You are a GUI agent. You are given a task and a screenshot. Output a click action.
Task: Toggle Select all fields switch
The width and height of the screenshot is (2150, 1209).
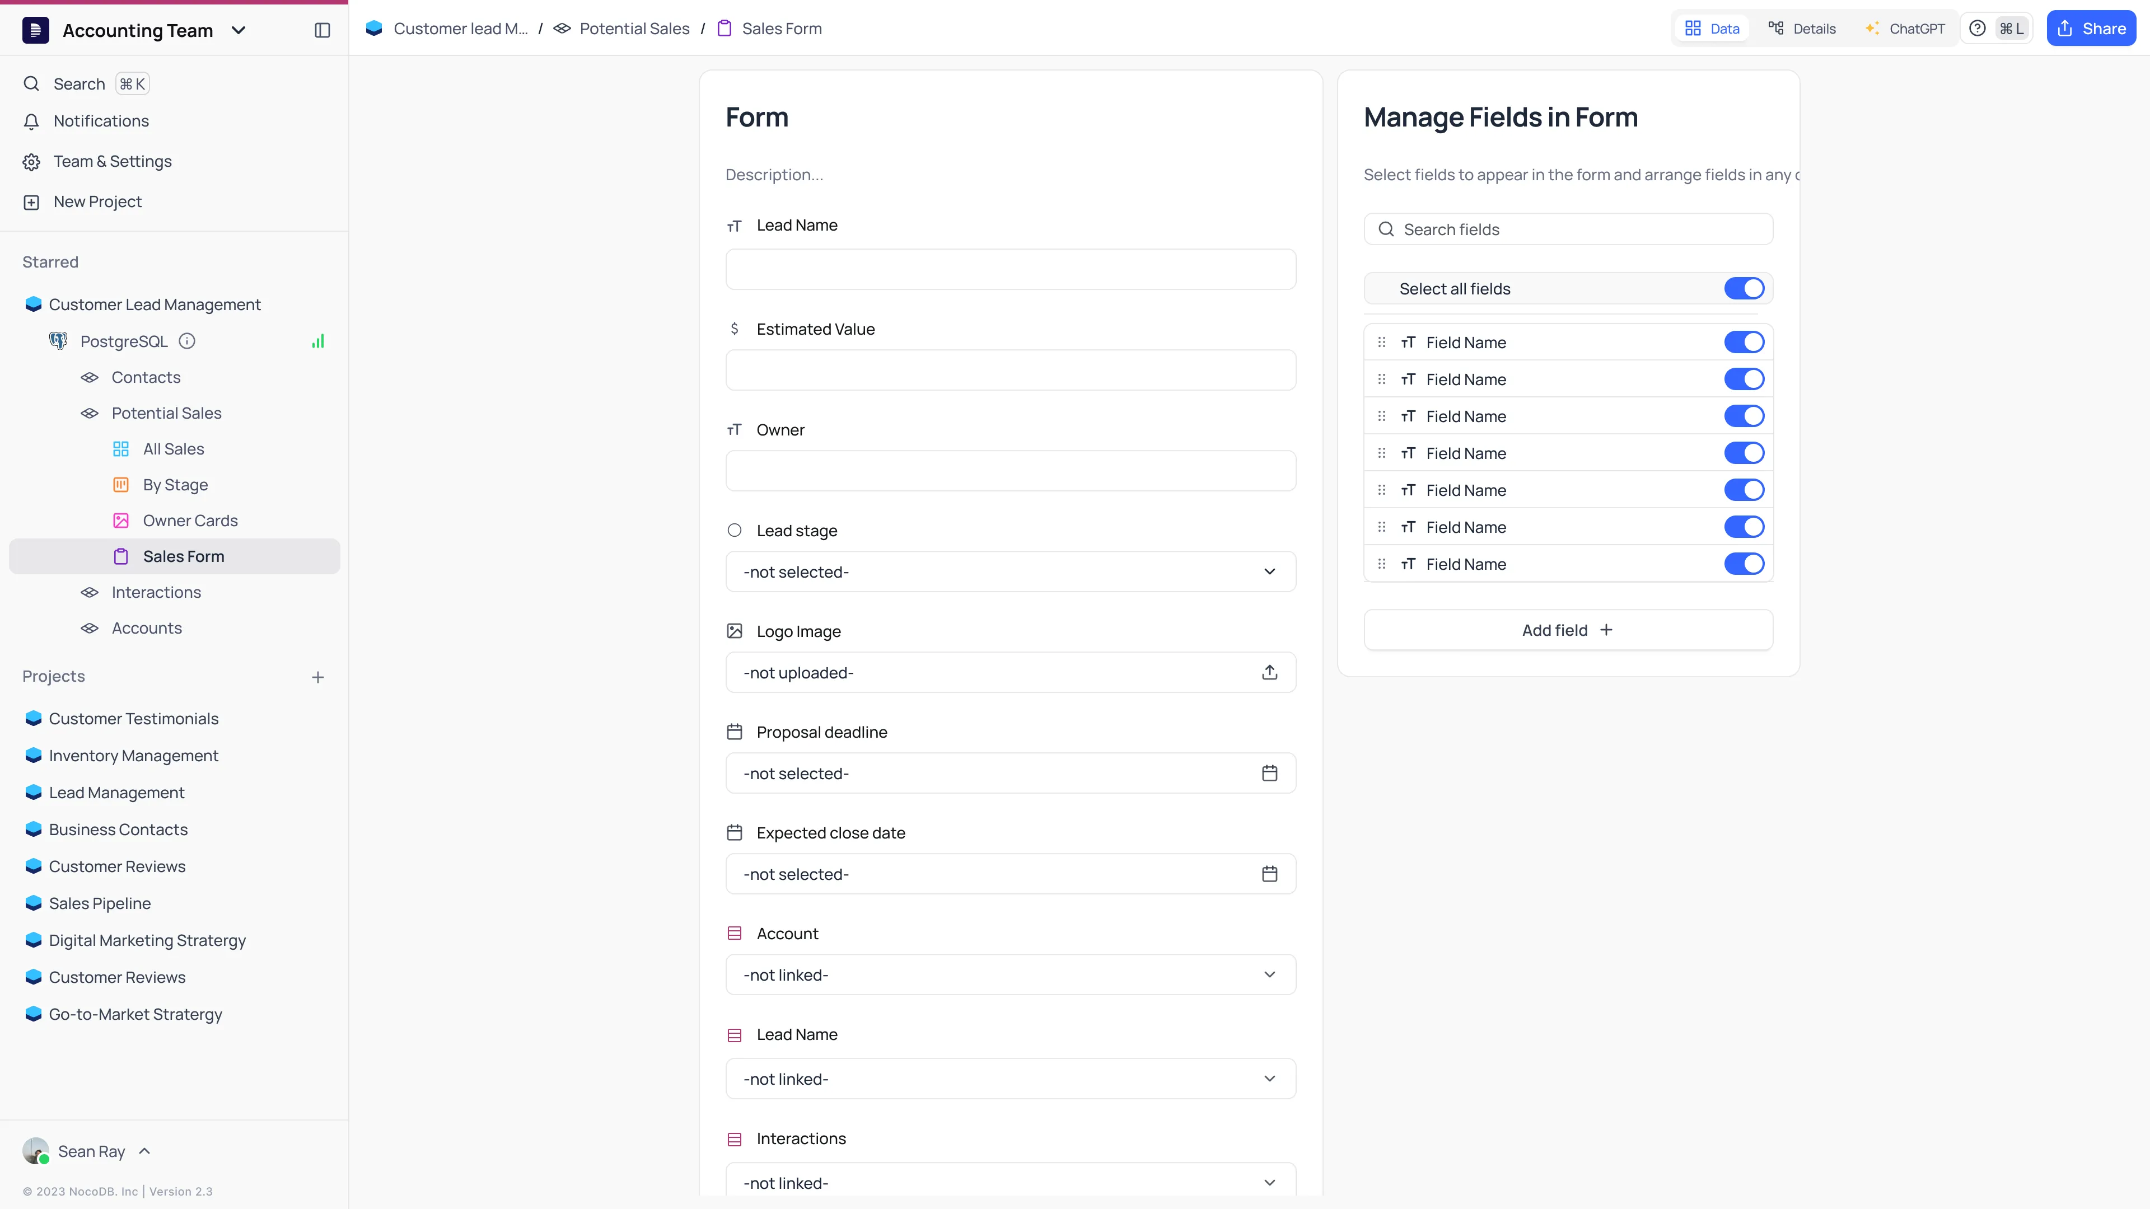tap(1744, 288)
